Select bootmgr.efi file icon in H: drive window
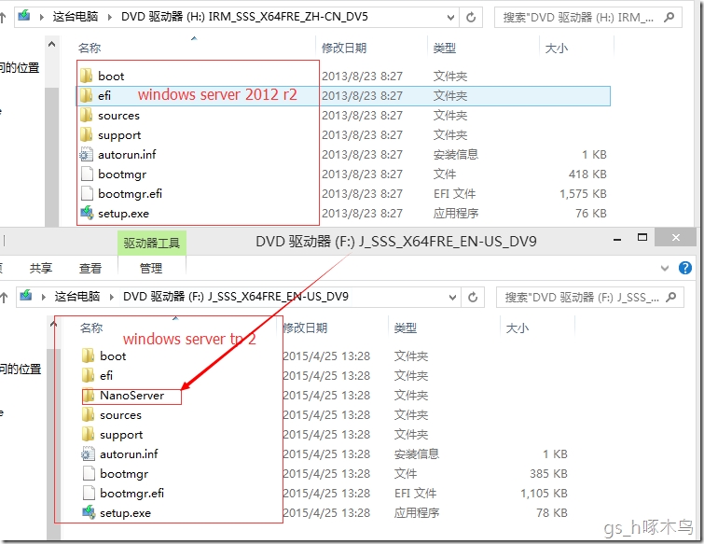This screenshot has width=704, height=544. tap(87, 193)
